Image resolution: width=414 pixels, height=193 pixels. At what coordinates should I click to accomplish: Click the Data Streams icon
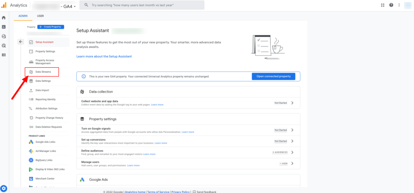pyautogui.click(x=31, y=72)
